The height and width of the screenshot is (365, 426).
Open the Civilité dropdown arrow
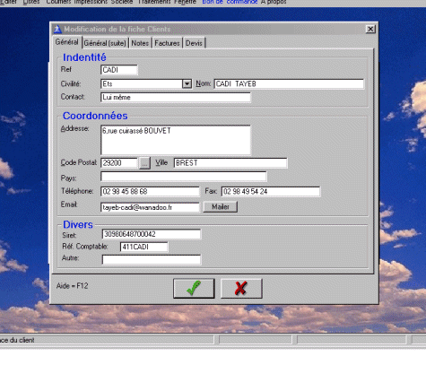pyautogui.click(x=187, y=83)
